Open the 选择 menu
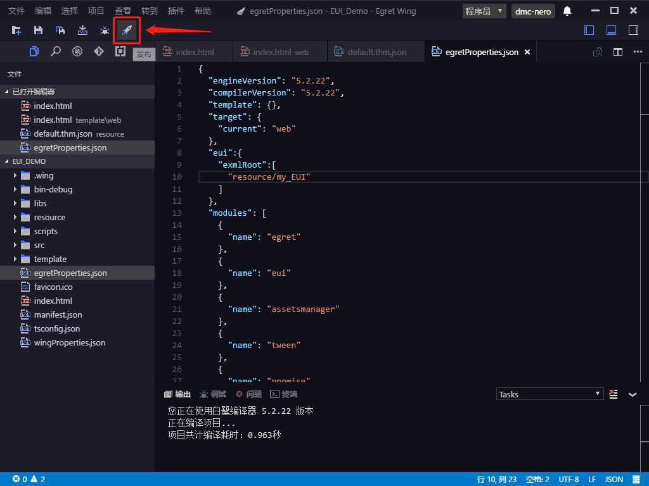649x486 pixels. click(x=70, y=11)
